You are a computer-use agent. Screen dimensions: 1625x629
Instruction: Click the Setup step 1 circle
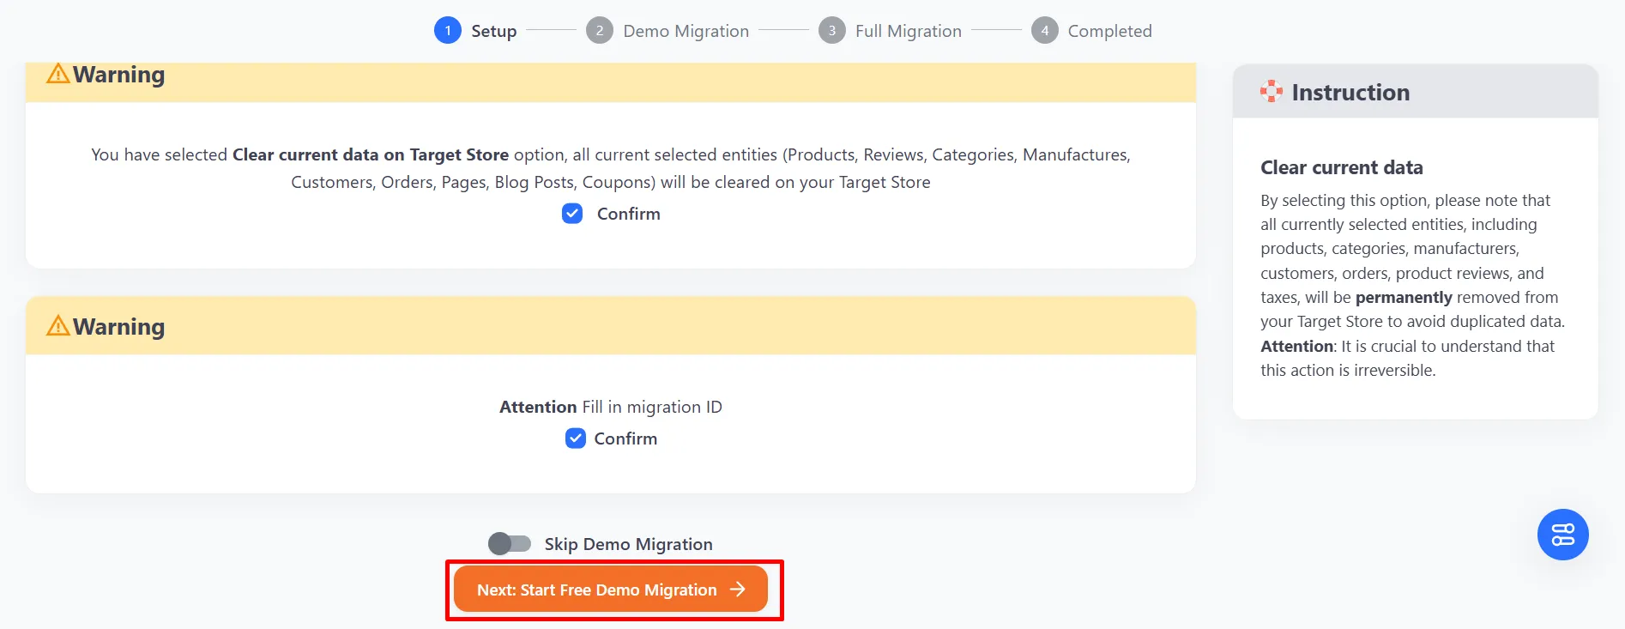click(x=447, y=31)
